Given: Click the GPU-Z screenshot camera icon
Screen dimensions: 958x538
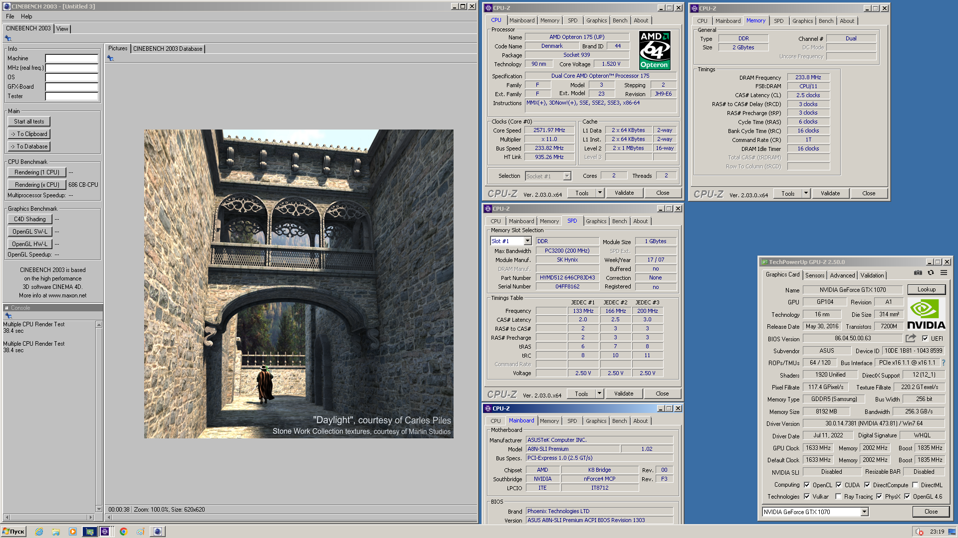Looking at the screenshot, I should click(x=918, y=272).
